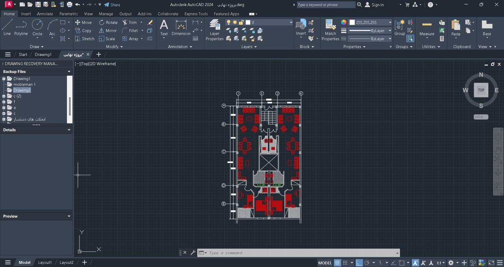Screen dimensions: 504x267
Task: Click the new drawing tab plus button
Action: coord(98,54)
